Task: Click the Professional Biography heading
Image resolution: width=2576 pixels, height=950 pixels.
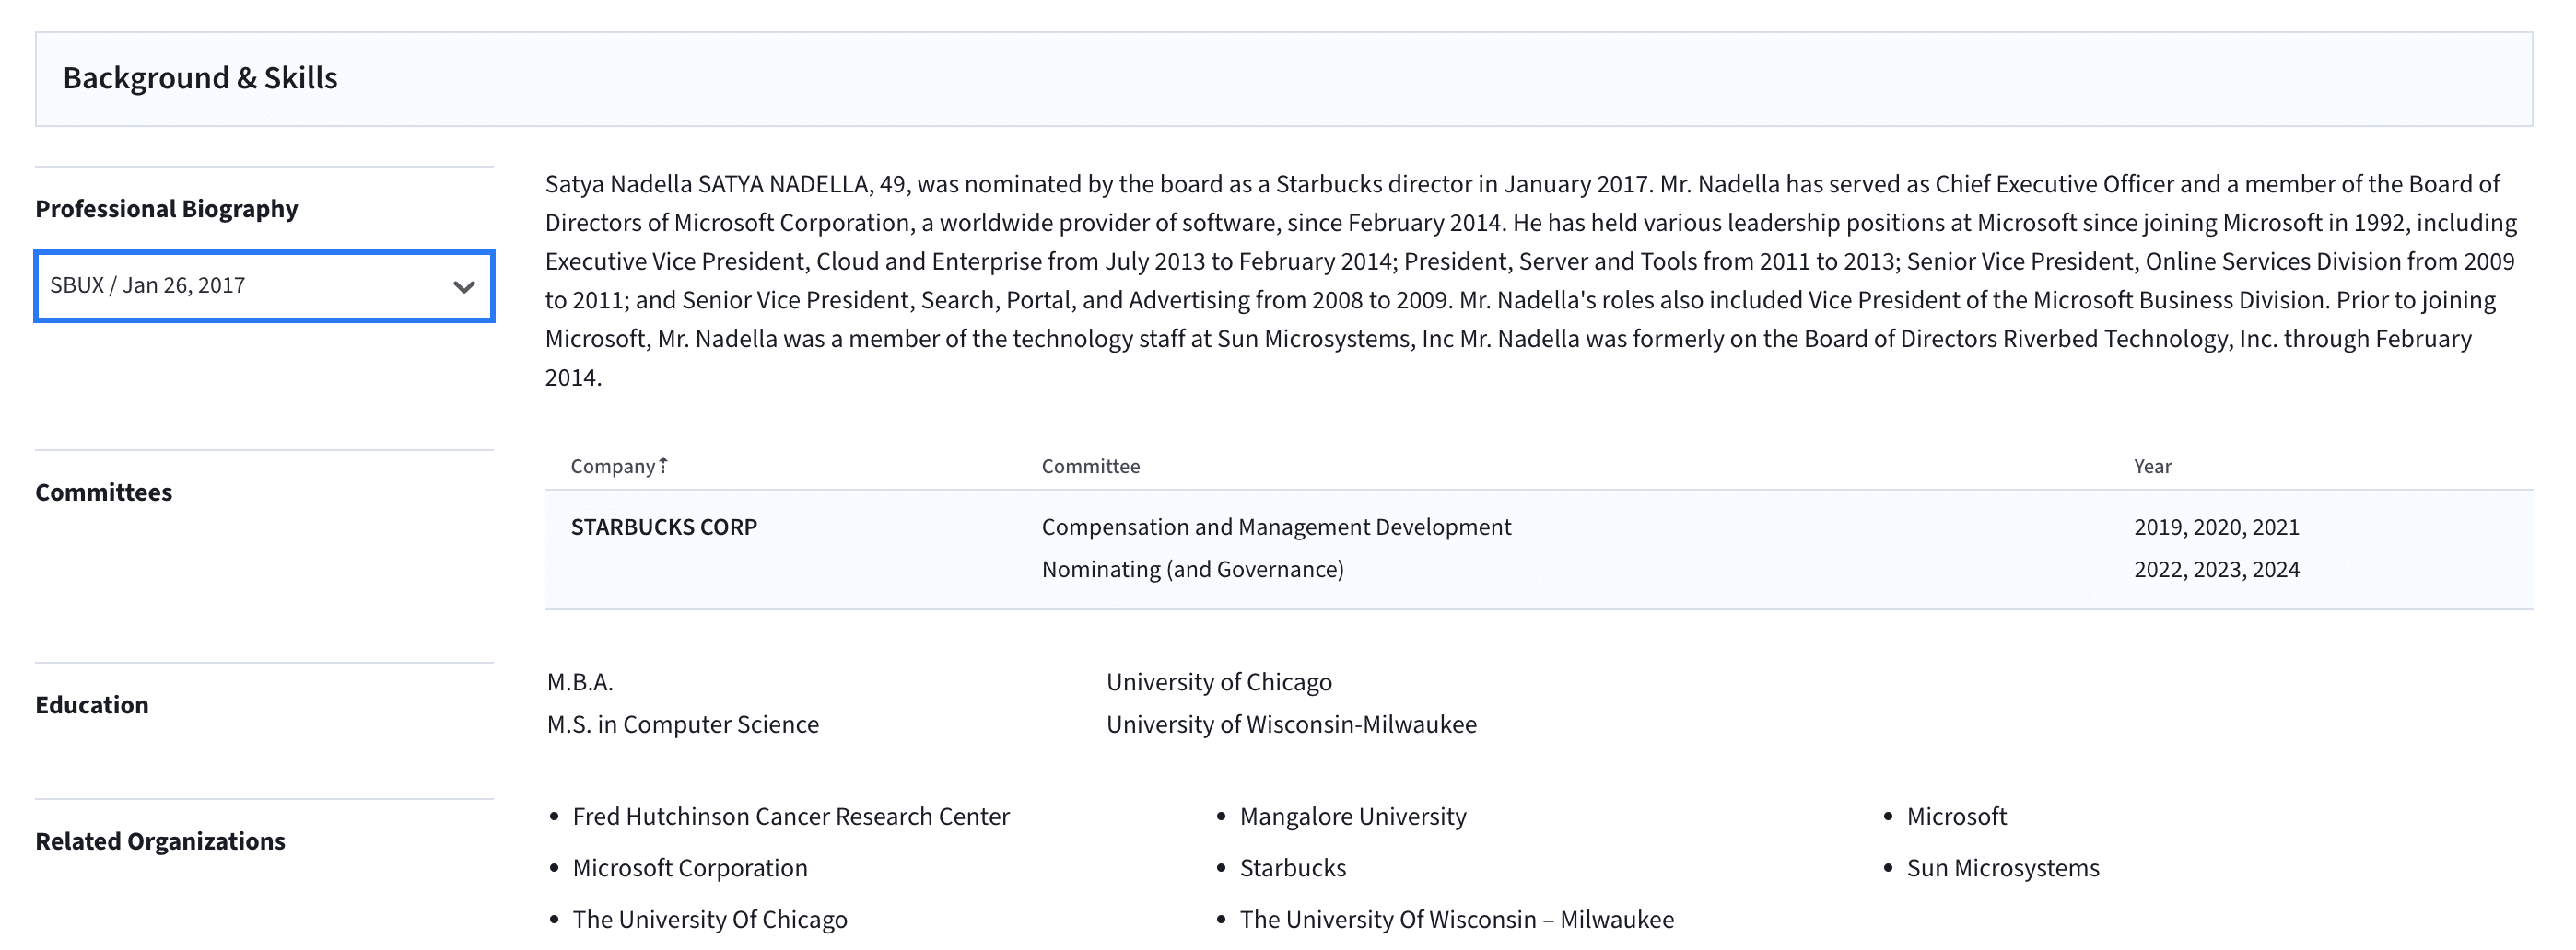Action: pos(167,209)
